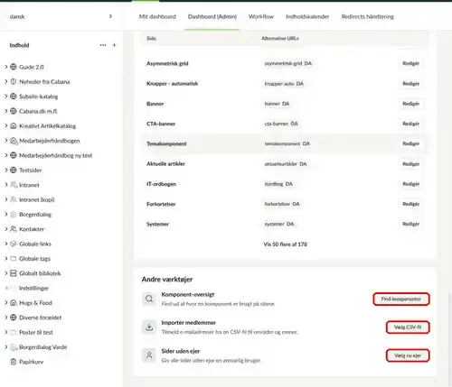Open the Papirkurv trash bin icon
Viewport: 452px width, 387px height.
tap(14, 362)
